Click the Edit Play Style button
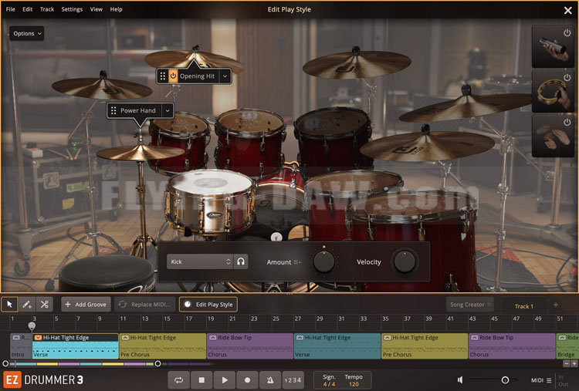 click(208, 305)
